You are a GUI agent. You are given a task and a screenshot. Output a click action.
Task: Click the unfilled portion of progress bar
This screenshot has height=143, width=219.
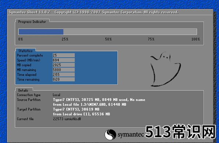pyautogui.click(x=130, y=32)
